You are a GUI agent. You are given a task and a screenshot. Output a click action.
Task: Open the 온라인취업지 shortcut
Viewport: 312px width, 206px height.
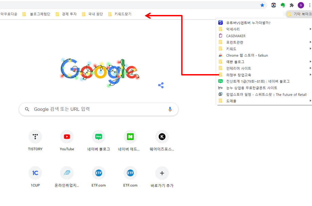[67, 177]
